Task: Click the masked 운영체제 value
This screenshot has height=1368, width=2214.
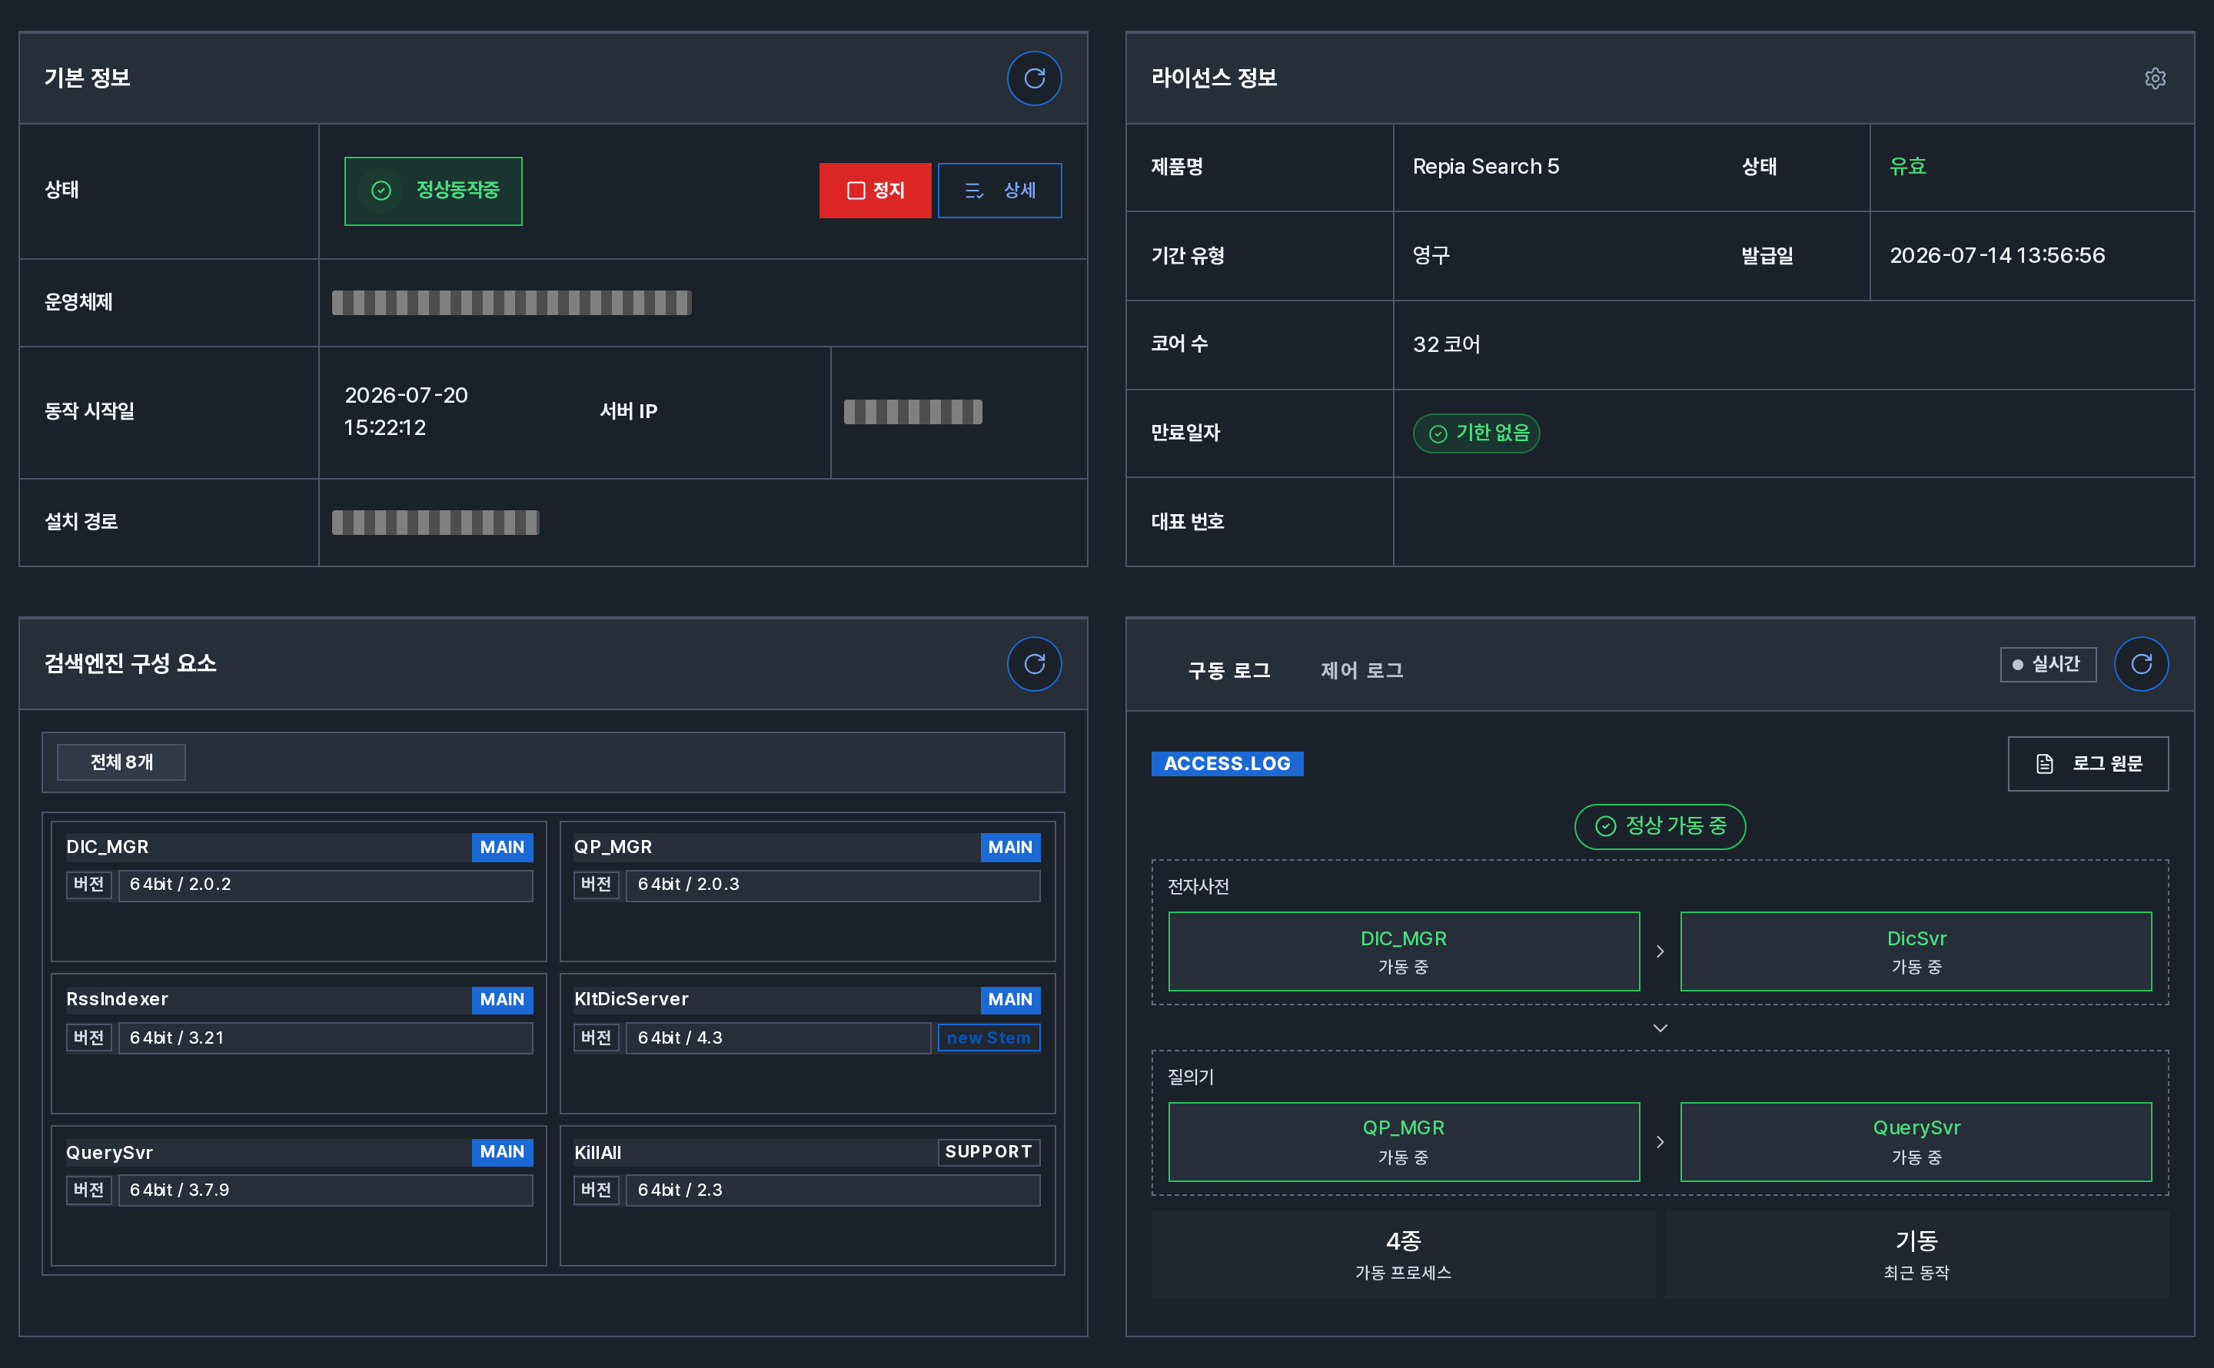Action: 511,303
